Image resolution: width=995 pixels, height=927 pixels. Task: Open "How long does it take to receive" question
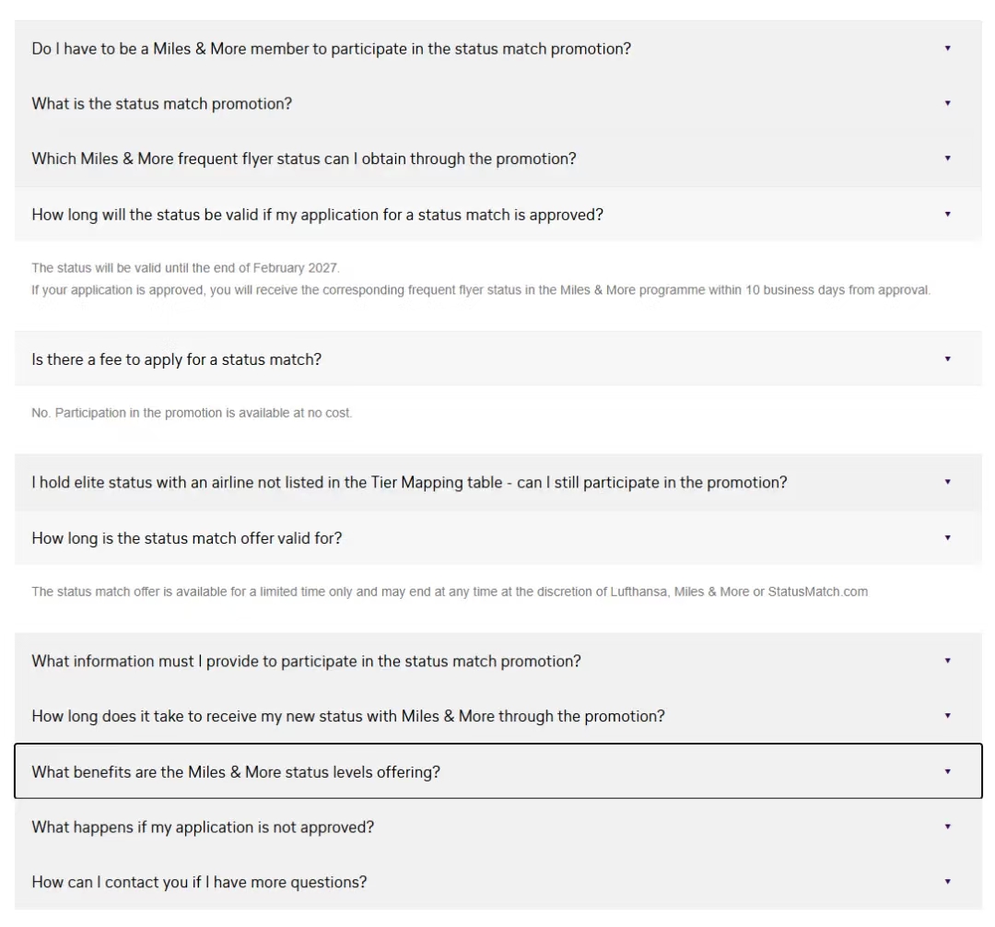coord(348,716)
